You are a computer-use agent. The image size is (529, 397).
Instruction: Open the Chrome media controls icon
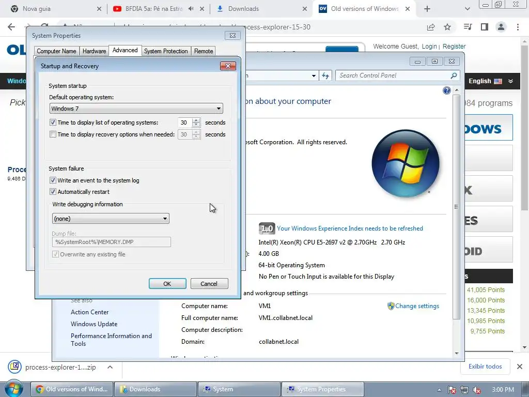[468, 27]
